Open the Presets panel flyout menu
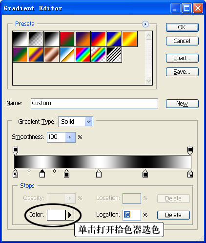 [145, 24]
